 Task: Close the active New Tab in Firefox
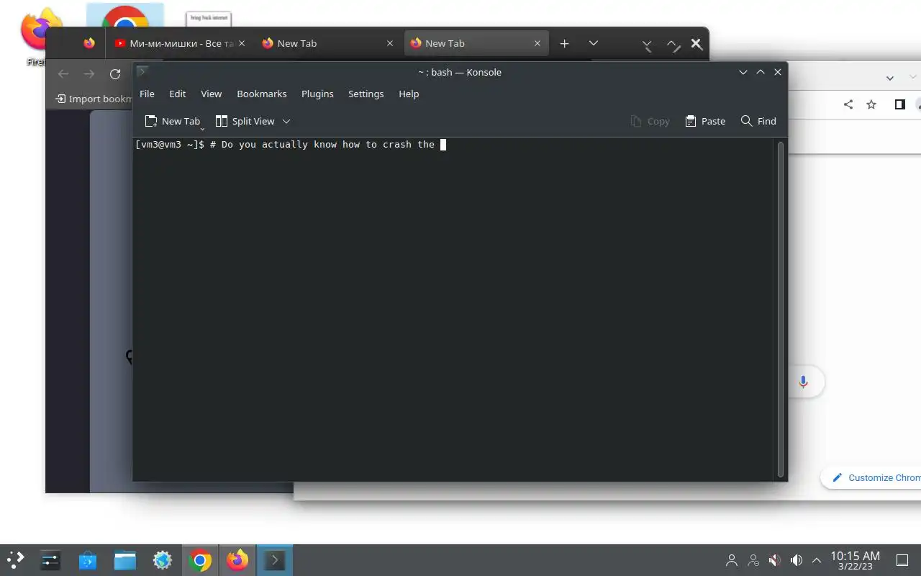pos(537,43)
